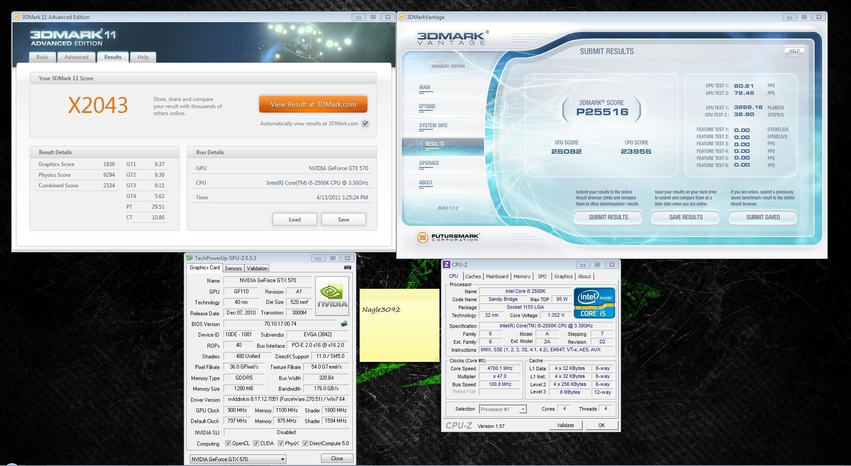Open the Caches tab in CPU-Z
This screenshot has height=466, width=851.
pyautogui.click(x=473, y=276)
